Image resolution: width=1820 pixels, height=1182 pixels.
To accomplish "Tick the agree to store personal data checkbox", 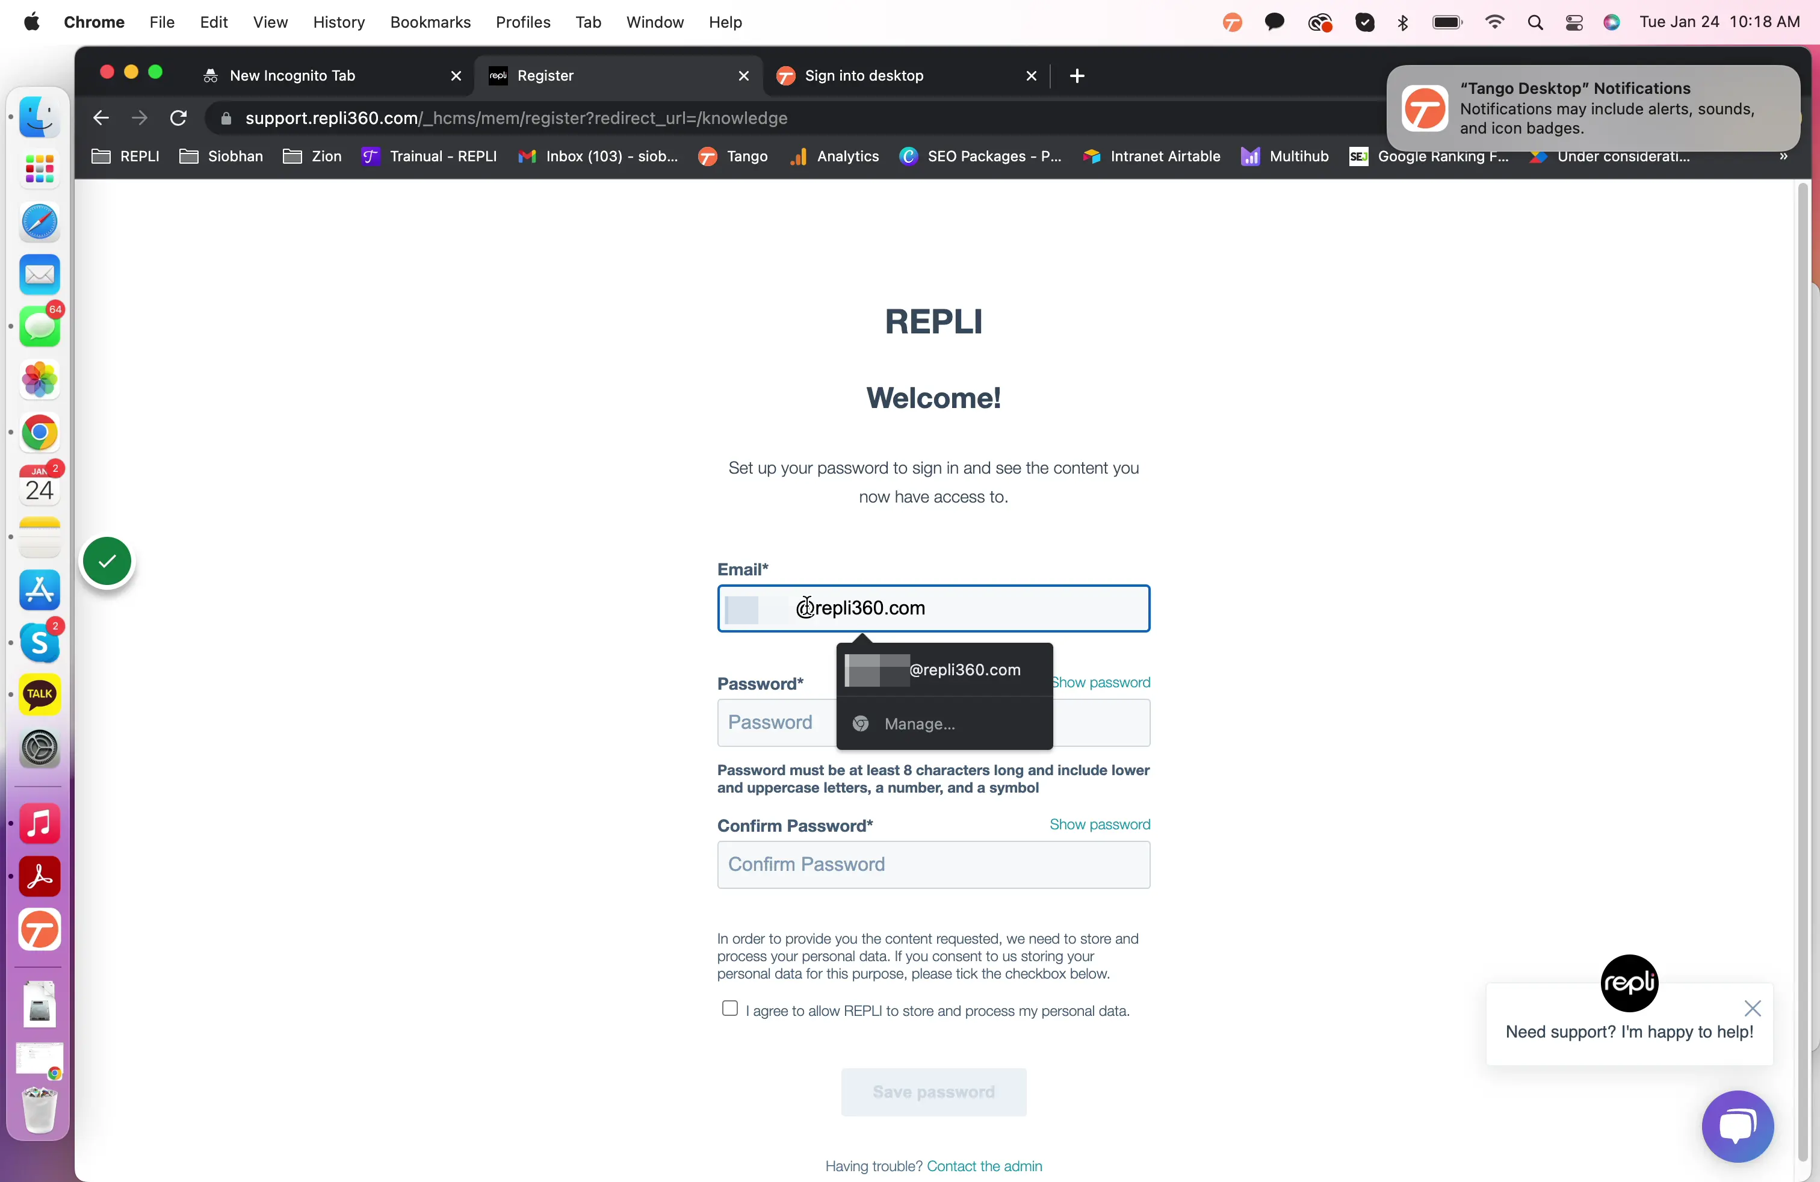I will pyautogui.click(x=729, y=1009).
